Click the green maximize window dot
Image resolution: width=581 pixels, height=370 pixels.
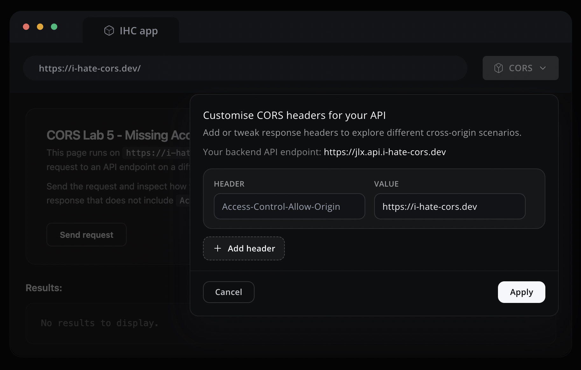click(54, 27)
